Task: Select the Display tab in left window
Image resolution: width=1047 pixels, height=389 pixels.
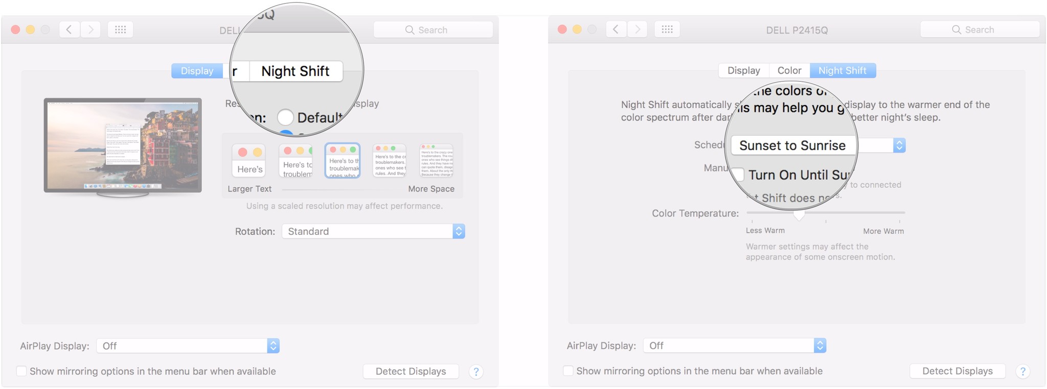Action: pos(197,71)
